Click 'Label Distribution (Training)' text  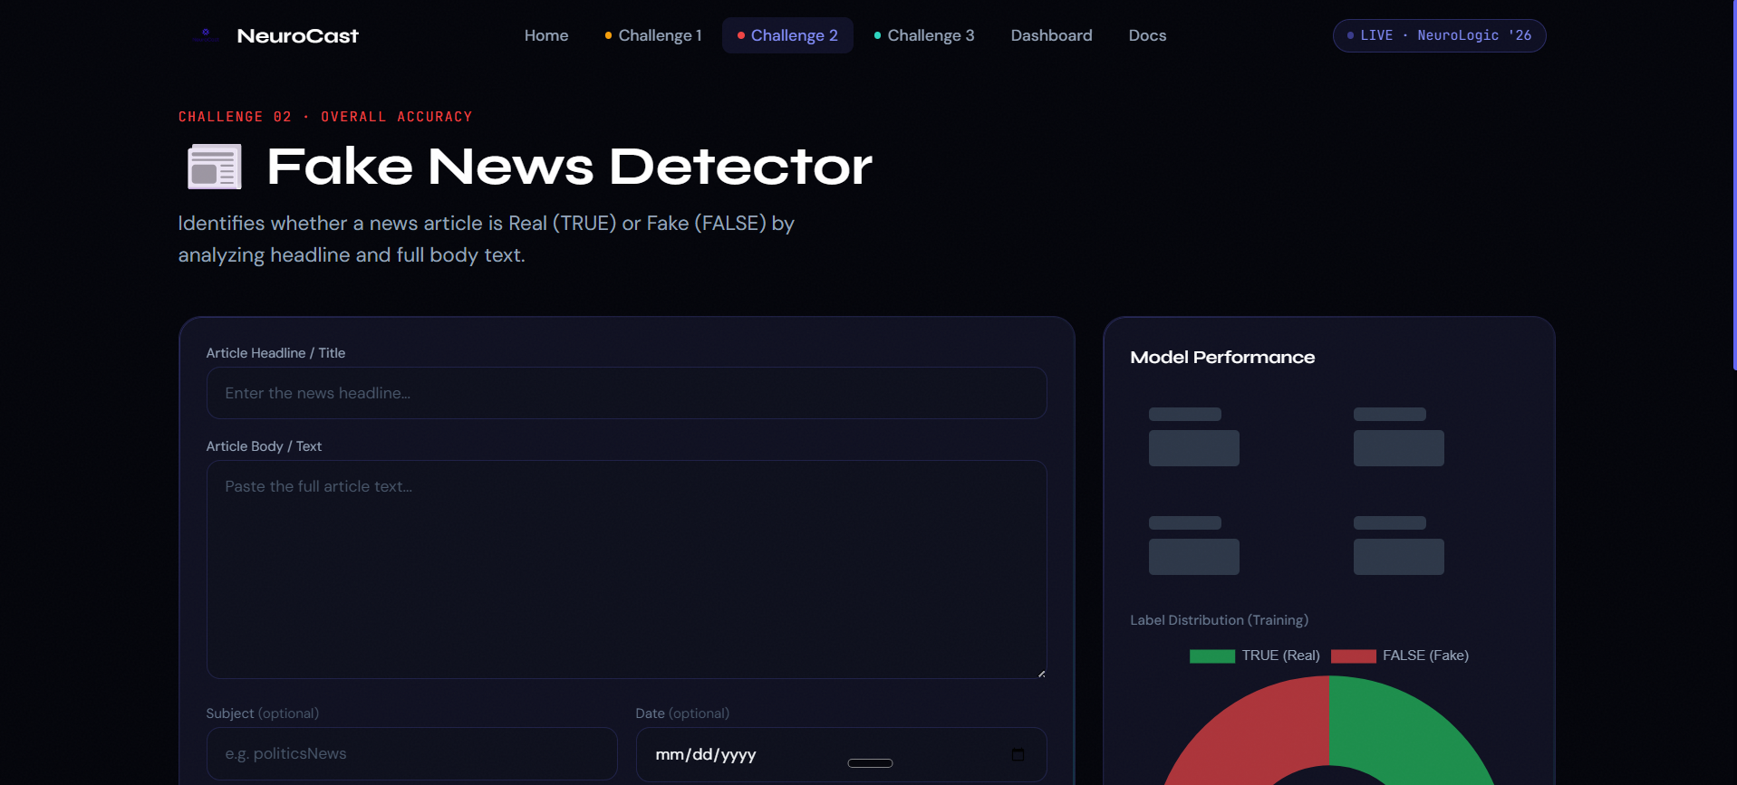[1219, 620]
